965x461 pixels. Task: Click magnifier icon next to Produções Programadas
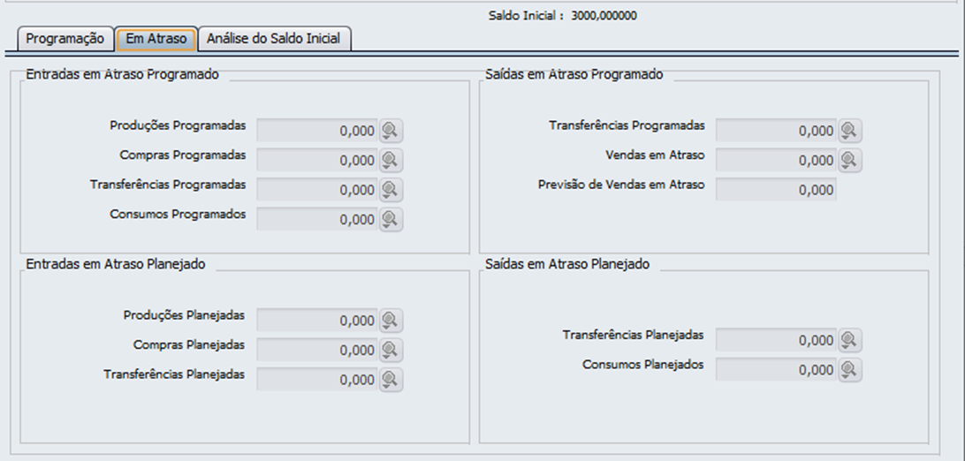(391, 131)
